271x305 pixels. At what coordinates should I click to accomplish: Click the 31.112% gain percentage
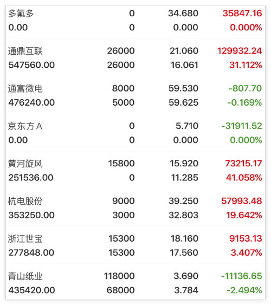[x=246, y=65]
